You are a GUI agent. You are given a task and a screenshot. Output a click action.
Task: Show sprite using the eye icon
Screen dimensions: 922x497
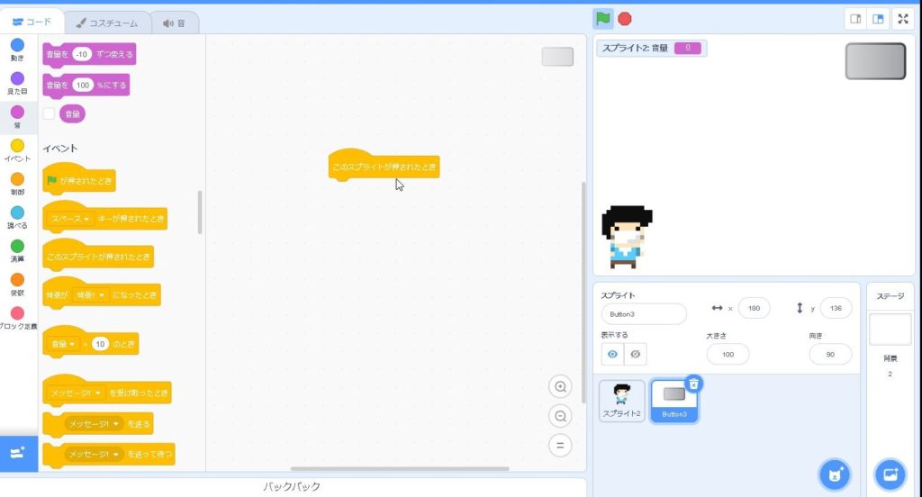coord(613,354)
